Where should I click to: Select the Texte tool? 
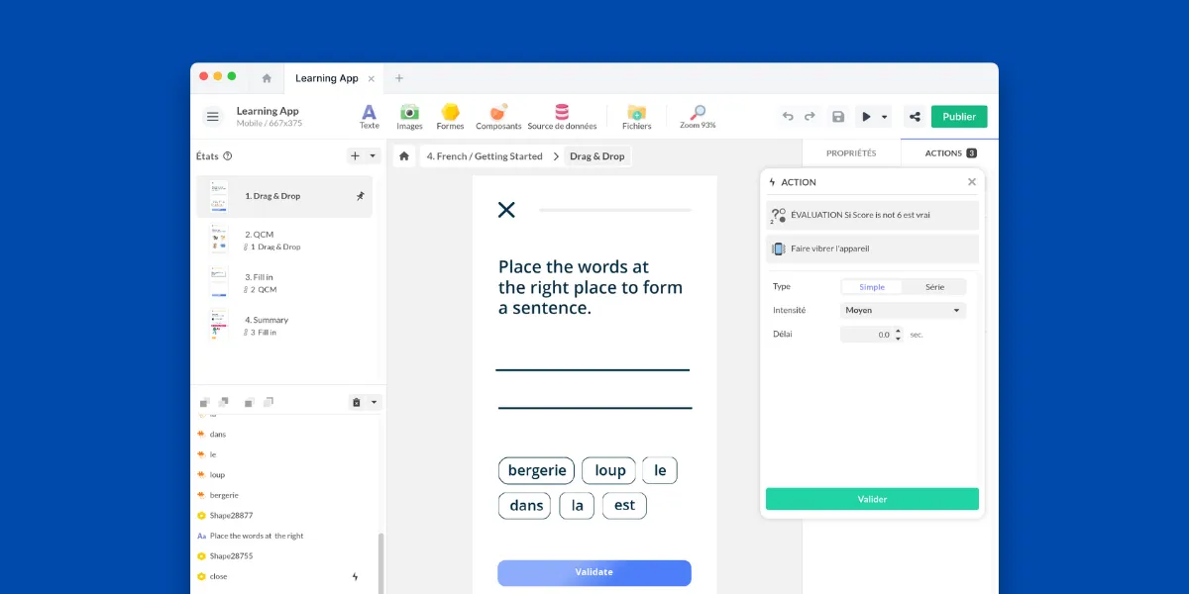click(369, 115)
